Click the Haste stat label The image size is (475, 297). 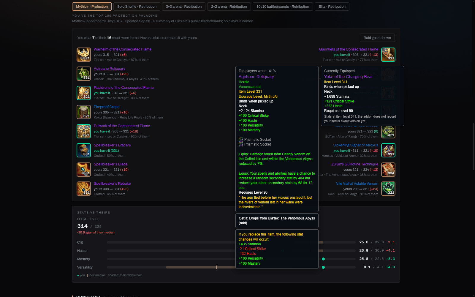click(82, 251)
